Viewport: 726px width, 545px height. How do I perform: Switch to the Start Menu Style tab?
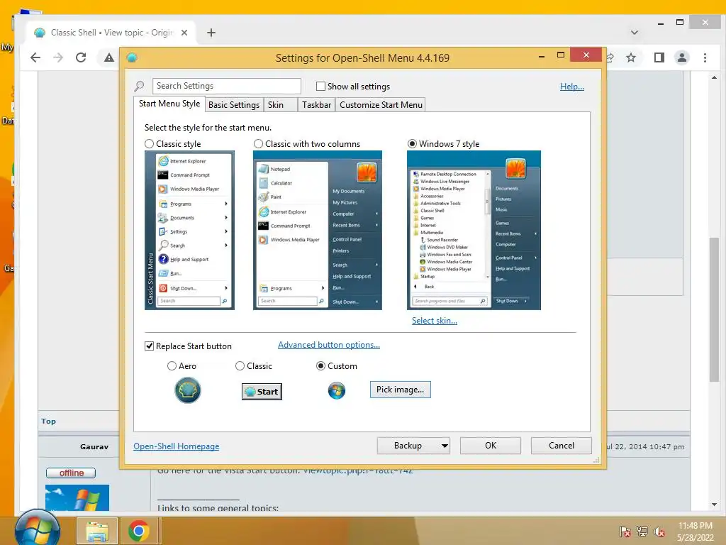tap(169, 104)
